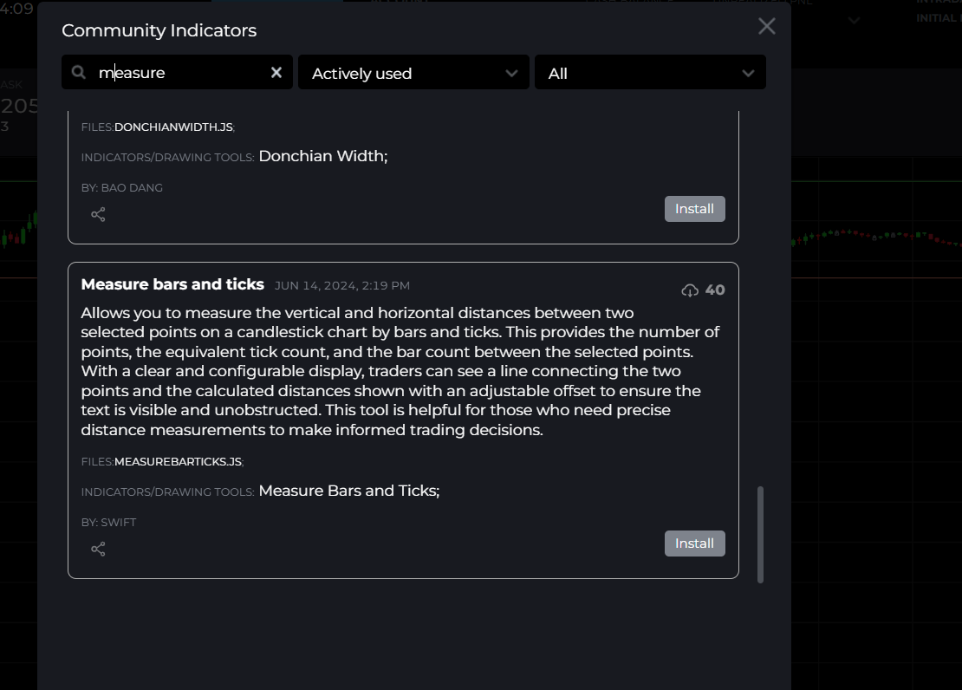Click author name SWIFT

click(x=119, y=522)
